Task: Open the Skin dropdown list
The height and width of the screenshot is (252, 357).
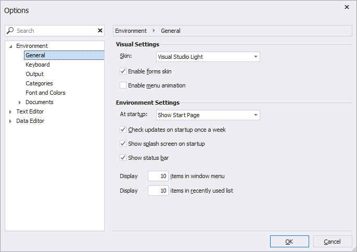Action: pyautogui.click(x=256, y=57)
